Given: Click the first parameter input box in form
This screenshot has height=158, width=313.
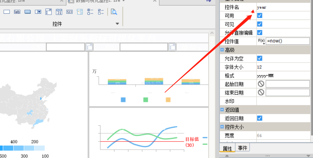Looking at the screenshot, I should [x=66, y=47].
